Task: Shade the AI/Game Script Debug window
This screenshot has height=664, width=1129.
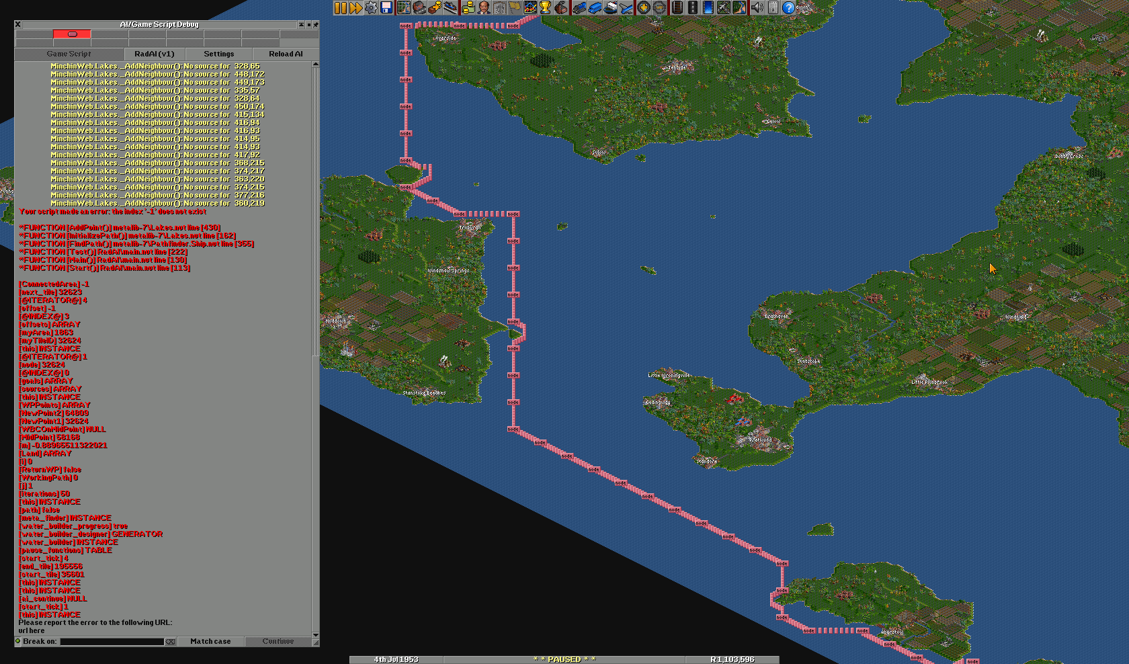Action: point(301,24)
